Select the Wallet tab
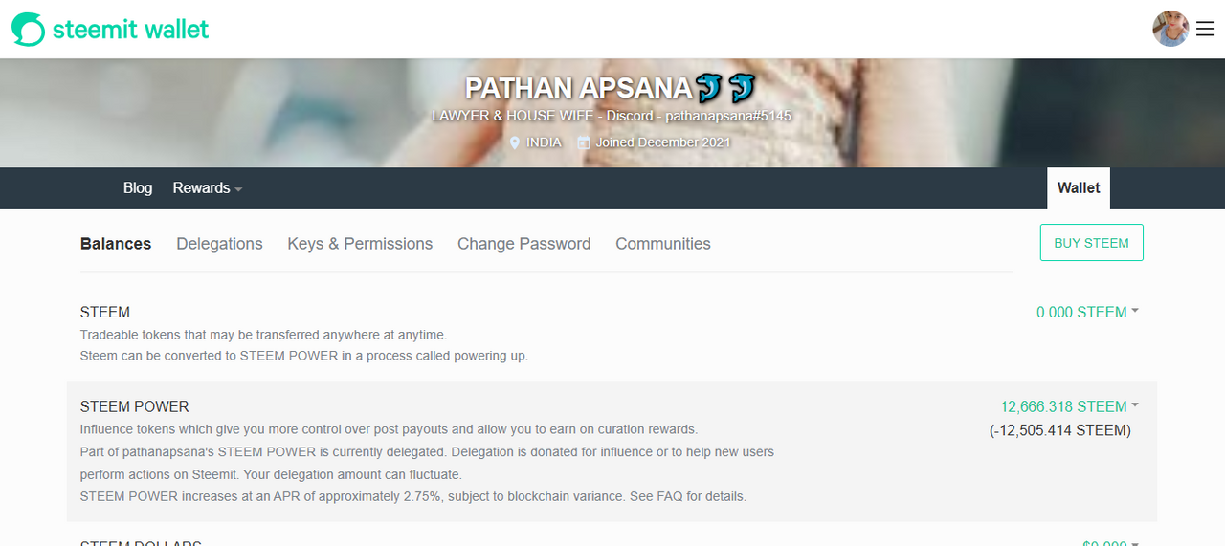This screenshot has width=1225, height=546. click(x=1079, y=188)
